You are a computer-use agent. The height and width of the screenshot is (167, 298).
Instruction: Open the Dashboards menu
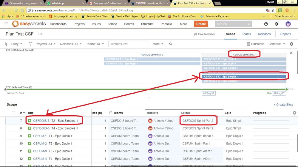[x=58, y=24]
